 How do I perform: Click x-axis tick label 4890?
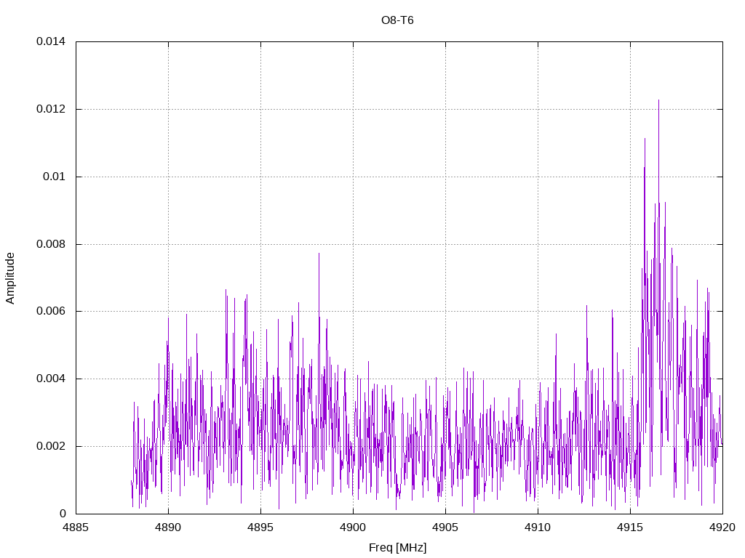(x=168, y=527)
